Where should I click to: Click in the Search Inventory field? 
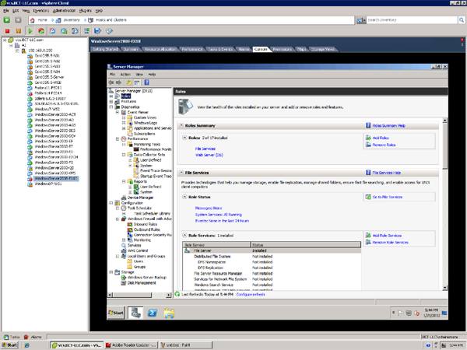point(412,20)
